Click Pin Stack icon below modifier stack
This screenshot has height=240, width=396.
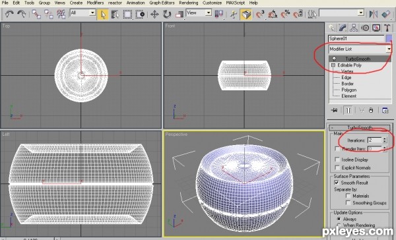[334, 111]
